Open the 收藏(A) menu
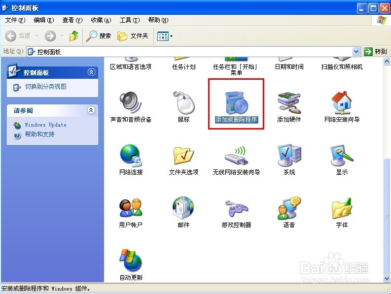 [x=101, y=20]
